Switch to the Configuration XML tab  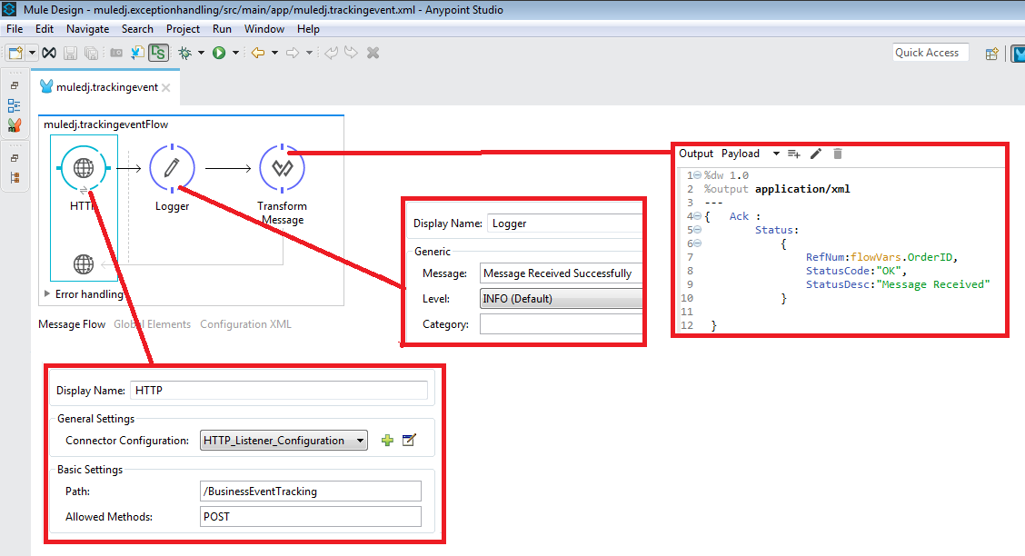246,323
